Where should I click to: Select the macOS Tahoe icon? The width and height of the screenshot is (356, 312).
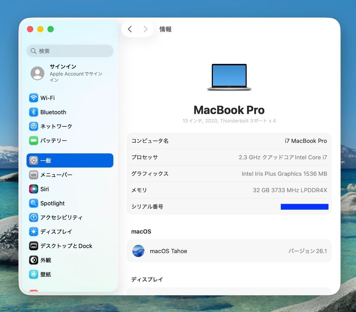tap(138, 250)
